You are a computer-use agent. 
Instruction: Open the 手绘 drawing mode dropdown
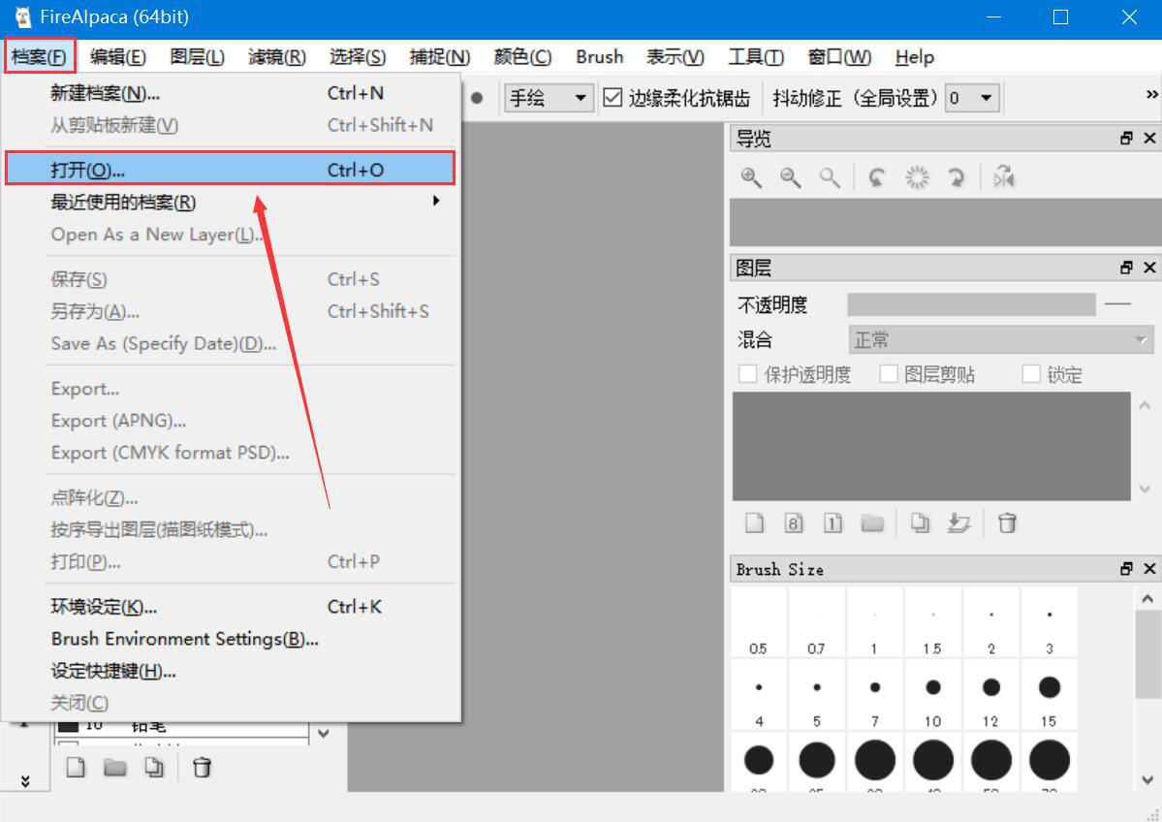[x=549, y=98]
